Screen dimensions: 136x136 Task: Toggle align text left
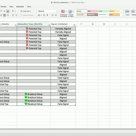[1, 15]
